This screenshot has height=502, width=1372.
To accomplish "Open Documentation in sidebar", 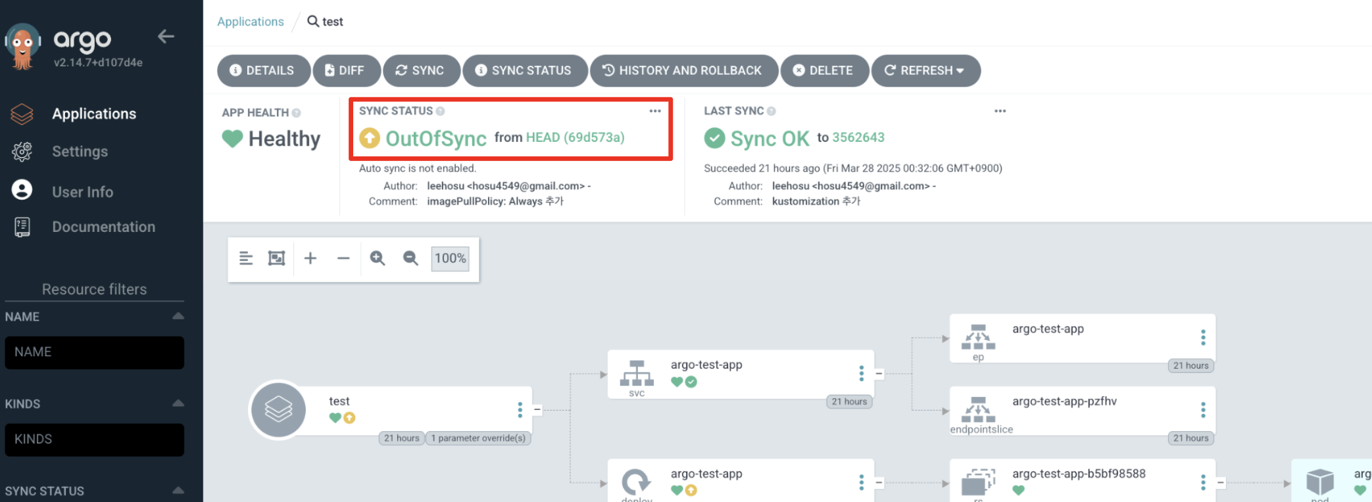I will (103, 227).
